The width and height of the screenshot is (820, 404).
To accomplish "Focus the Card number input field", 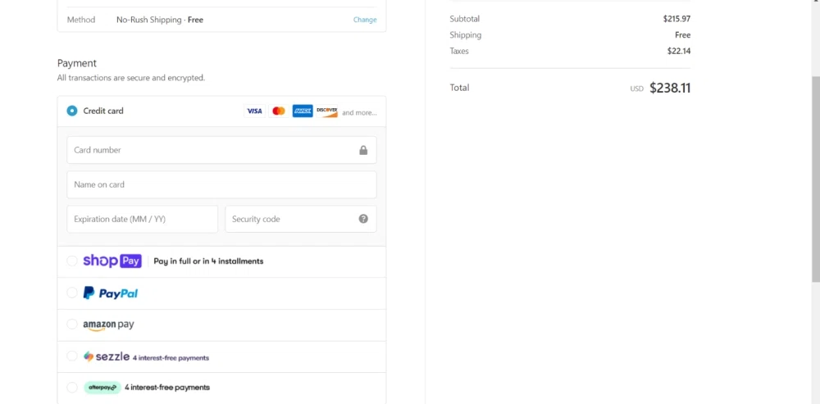I will pos(213,150).
